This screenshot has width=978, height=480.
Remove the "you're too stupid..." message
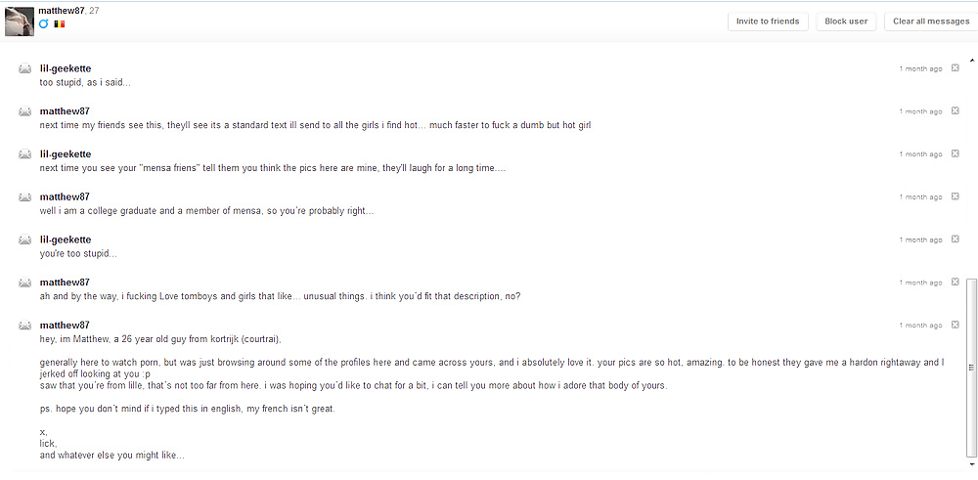pos(956,240)
